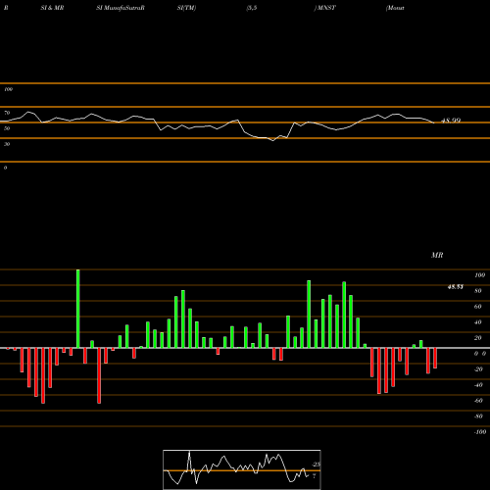490x490 pixels.
Task: Click MR axis label 100
Action: 480,275
